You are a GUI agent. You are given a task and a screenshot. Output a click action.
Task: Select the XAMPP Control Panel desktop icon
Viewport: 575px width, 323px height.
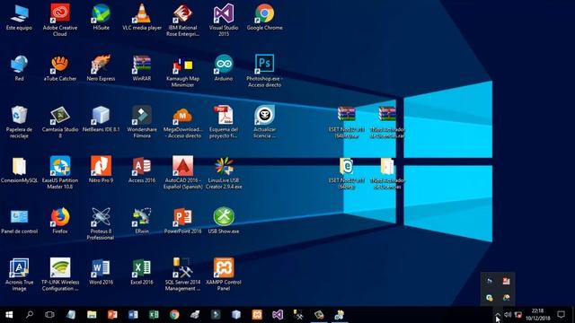click(x=224, y=275)
